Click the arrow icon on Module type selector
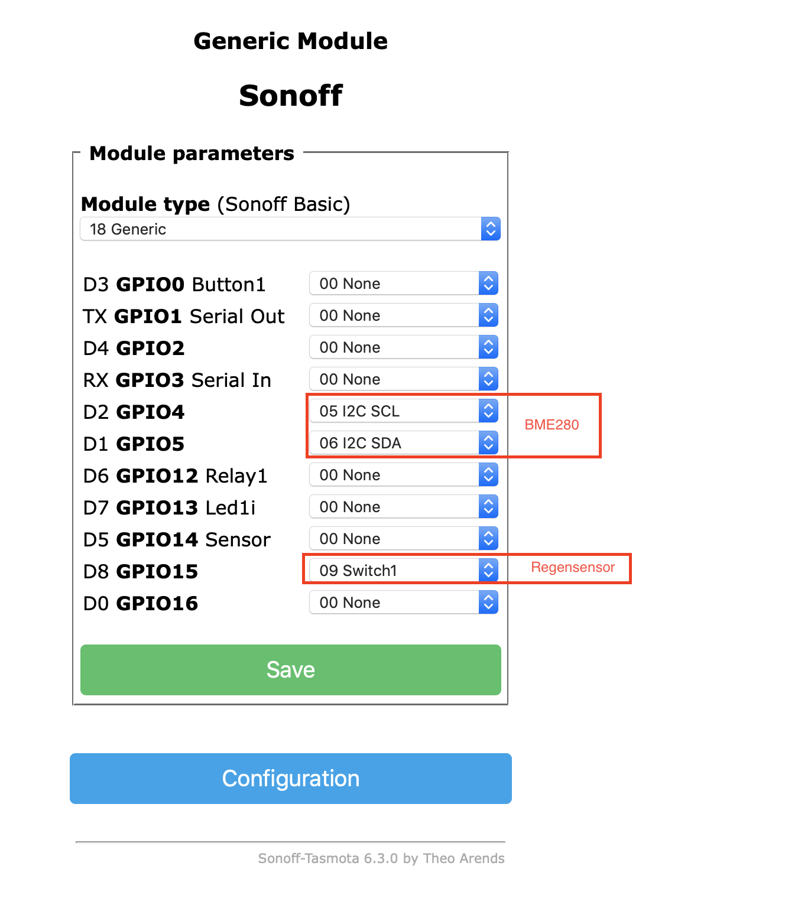This screenshot has height=905, width=785. [x=491, y=229]
